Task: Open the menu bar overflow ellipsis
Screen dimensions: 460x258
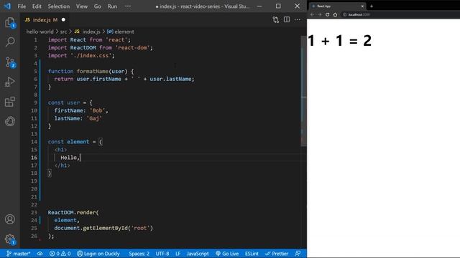Action: [128, 6]
